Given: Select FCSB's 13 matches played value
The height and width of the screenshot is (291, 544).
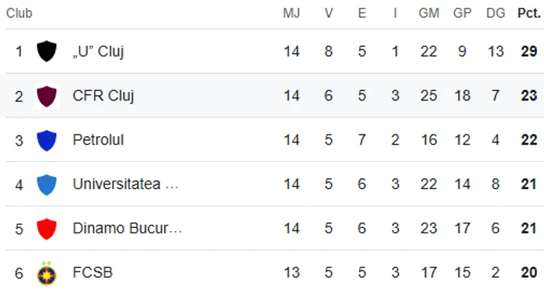Looking at the screenshot, I should (291, 272).
